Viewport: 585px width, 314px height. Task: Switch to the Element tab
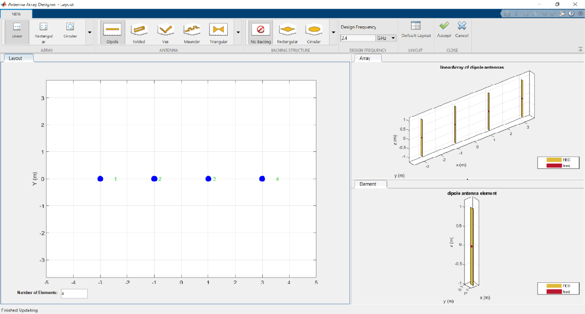368,184
